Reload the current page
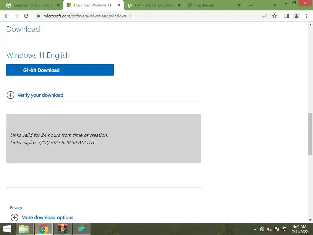 pos(26,16)
